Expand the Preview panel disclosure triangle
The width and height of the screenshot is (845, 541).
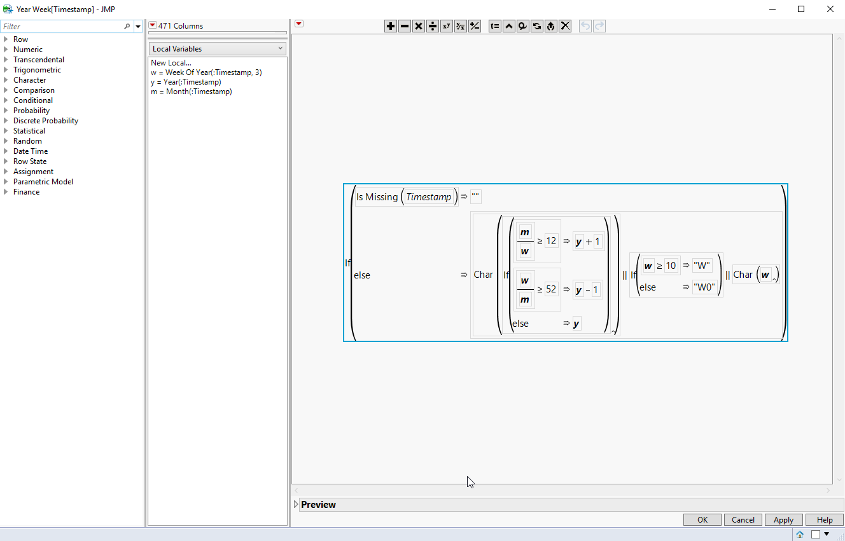[295, 504]
